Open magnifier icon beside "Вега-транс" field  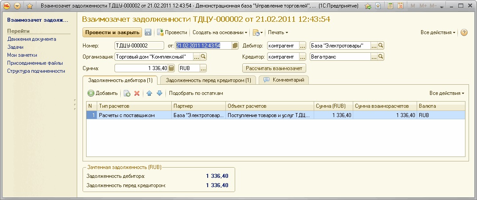pos(381,57)
